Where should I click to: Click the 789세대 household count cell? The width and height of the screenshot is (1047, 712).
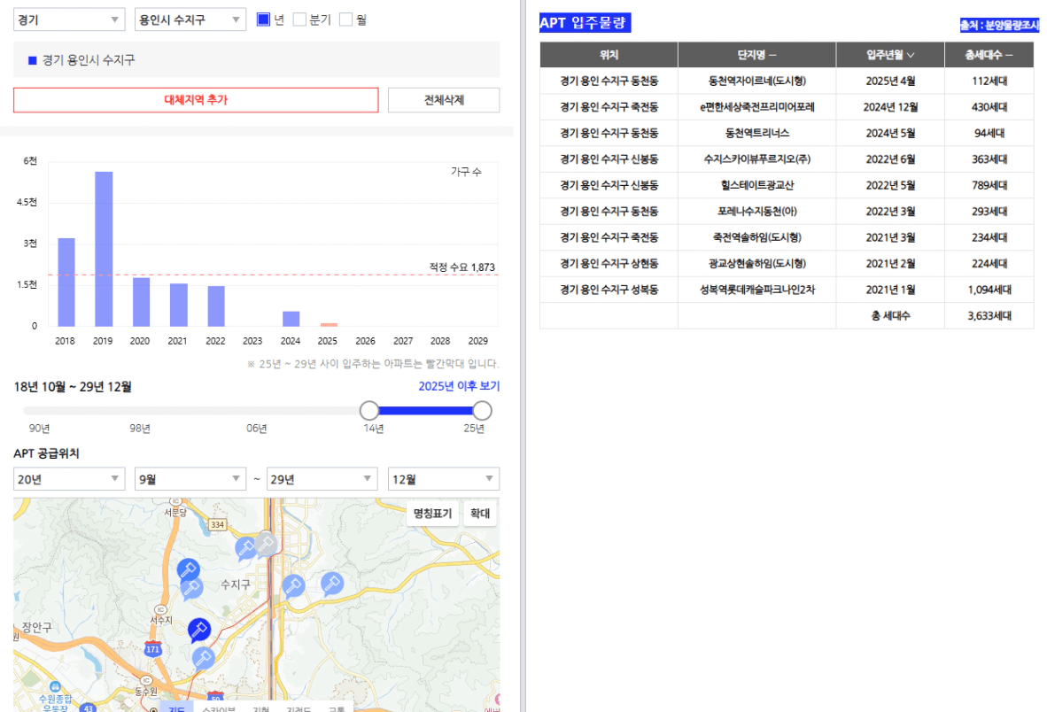pos(989,185)
